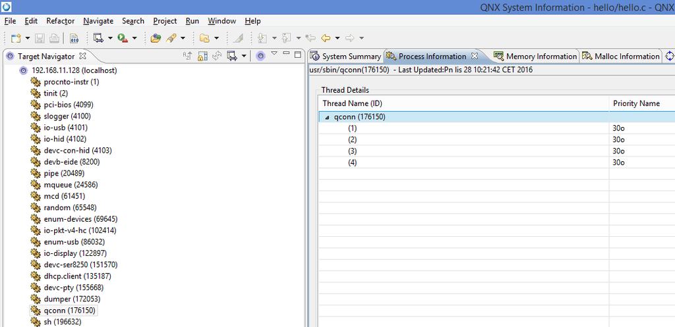This screenshot has height=327, width=675.
Task: Click the Previous Annotation icon
Action: click(x=286, y=38)
